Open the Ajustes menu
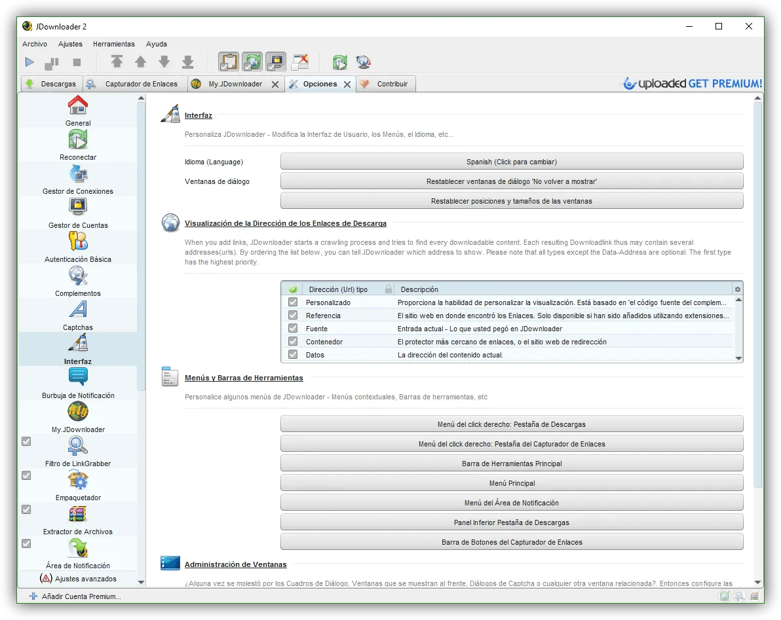Viewport: 781px width, 620px height. pyautogui.click(x=70, y=44)
